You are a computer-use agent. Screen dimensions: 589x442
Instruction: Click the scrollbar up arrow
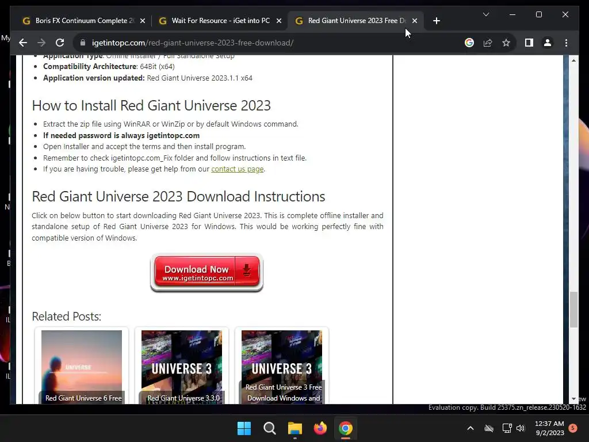(573, 60)
